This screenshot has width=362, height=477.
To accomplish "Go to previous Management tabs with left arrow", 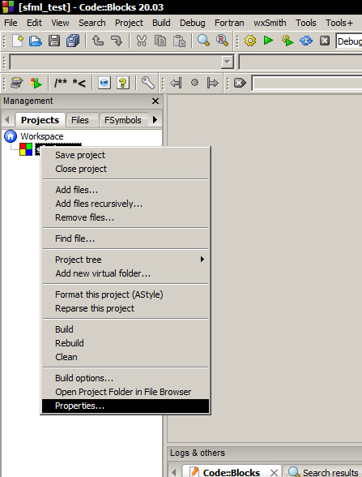I will tap(7, 119).
